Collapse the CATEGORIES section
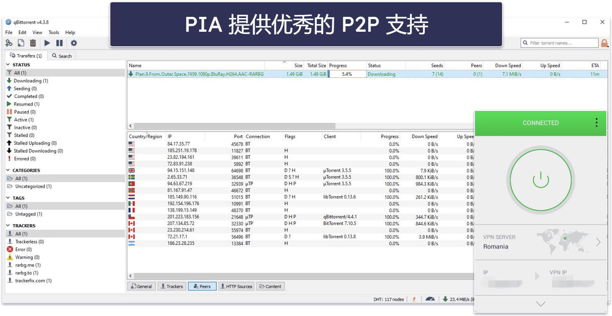Screen dimensions: 612x316 (x=8, y=170)
